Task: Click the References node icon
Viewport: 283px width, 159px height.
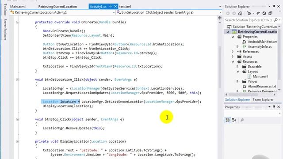Action: click(x=239, y=52)
